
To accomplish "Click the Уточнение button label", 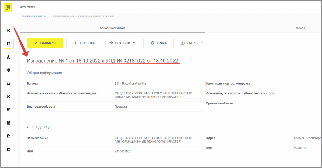I will point(87,43).
